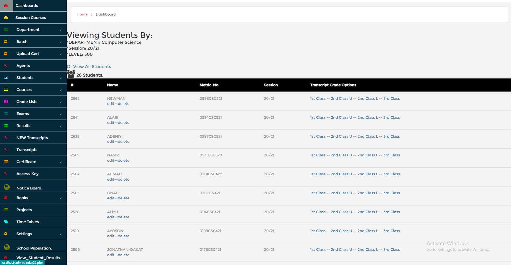Viewport: 511px width, 265px height.
Task: Click the Time Tables tag icon
Action: (6, 222)
